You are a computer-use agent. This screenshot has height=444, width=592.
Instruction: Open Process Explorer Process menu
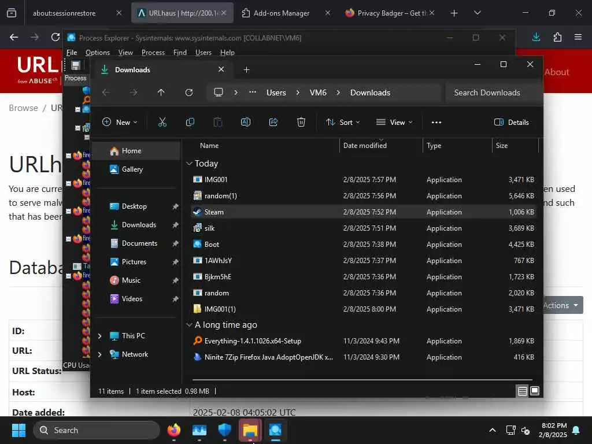pos(153,53)
